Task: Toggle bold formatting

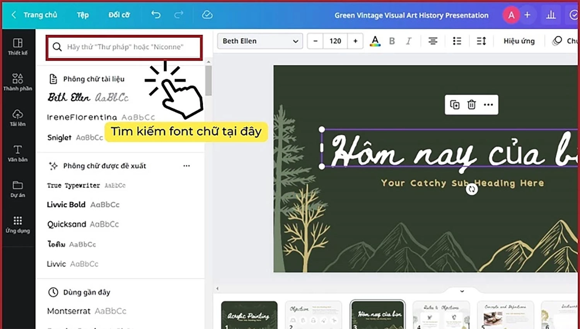Action: tap(392, 41)
